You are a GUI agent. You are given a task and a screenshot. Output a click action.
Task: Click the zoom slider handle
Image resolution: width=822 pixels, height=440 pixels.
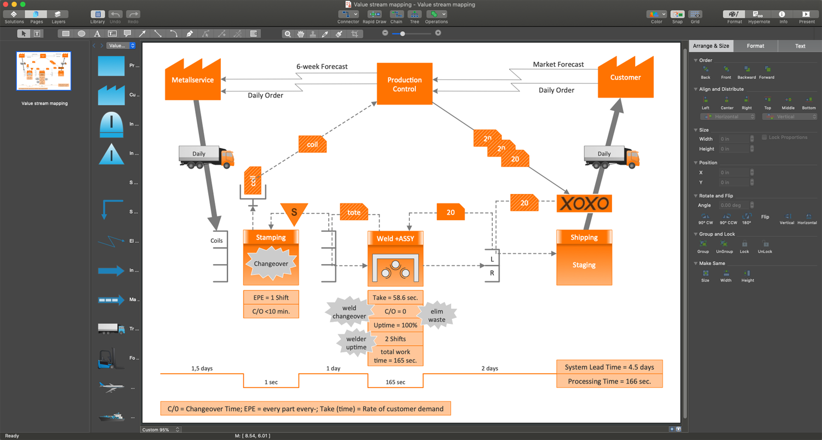click(x=403, y=34)
